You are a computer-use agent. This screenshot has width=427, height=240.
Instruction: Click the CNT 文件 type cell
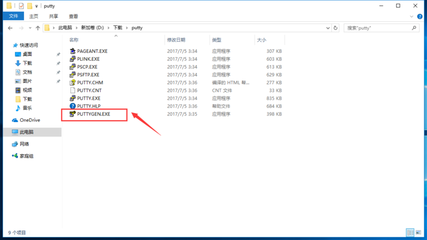click(222, 90)
